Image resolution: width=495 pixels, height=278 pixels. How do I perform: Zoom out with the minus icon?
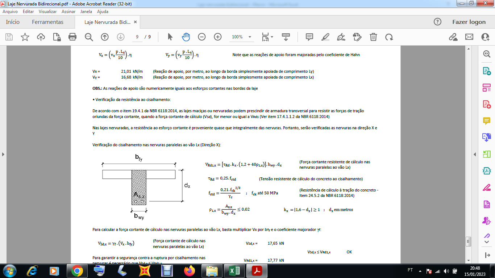[202, 37]
